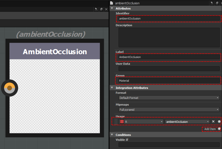The width and height of the screenshot is (222, 149).
Task: Click the float/undock icon on the properties panel
Action: pyautogui.click(x=217, y=3)
